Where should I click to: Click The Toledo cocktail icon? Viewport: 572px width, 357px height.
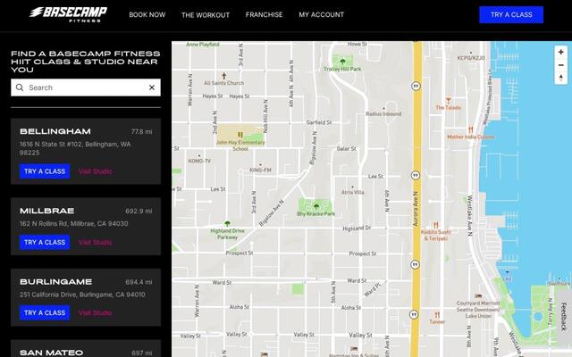point(449,100)
